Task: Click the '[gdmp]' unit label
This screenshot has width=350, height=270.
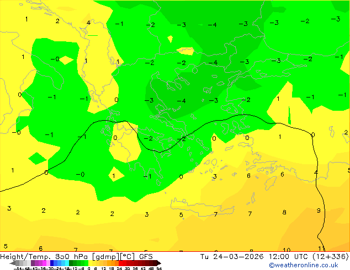Action: (106, 257)
